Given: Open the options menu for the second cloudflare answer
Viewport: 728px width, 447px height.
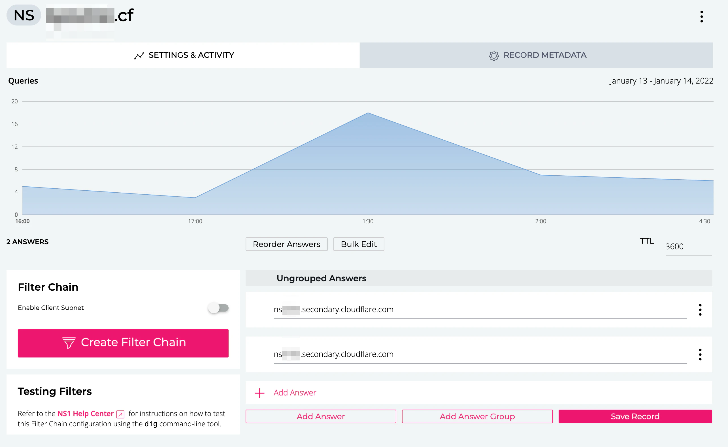Looking at the screenshot, I should pos(700,354).
